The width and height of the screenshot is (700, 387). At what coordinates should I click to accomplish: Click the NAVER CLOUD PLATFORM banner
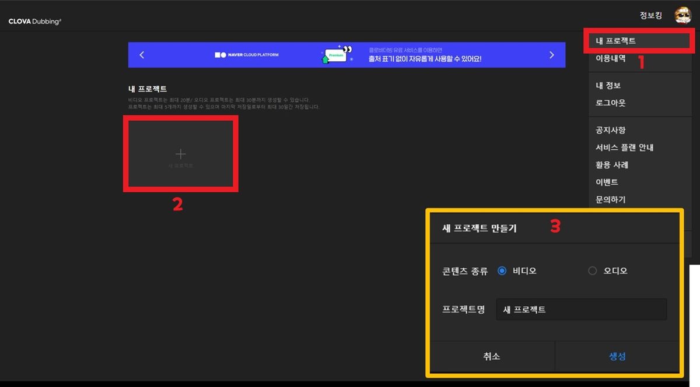pos(346,55)
